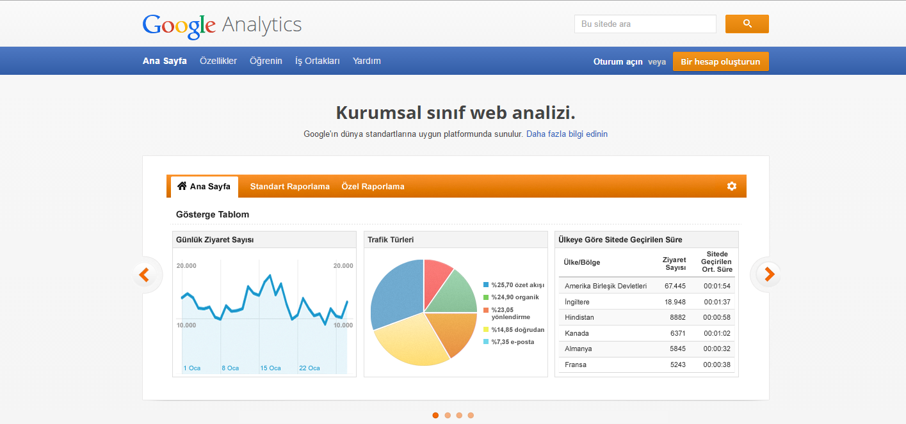This screenshot has height=424, width=906.
Task: Advance to next slide with right arrow
Action: 768,275
